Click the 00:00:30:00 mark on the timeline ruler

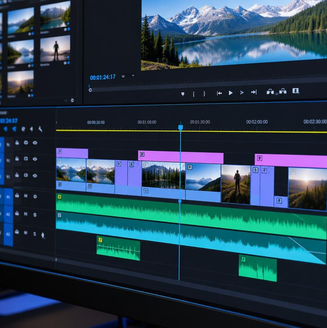point(96,122)
